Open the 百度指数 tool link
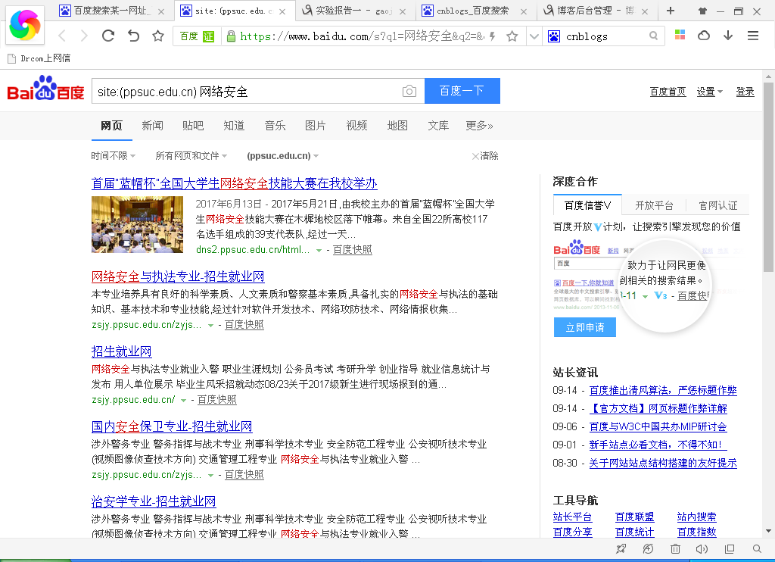 click(696, 532)
